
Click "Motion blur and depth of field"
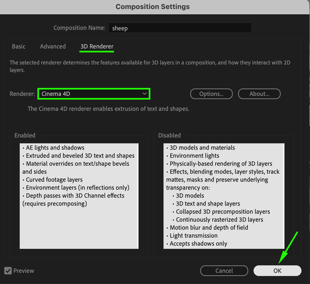[x=209, y=228]
